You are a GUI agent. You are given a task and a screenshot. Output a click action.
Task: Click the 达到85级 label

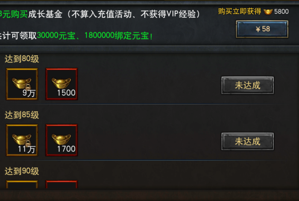click(x=22, y=115)
